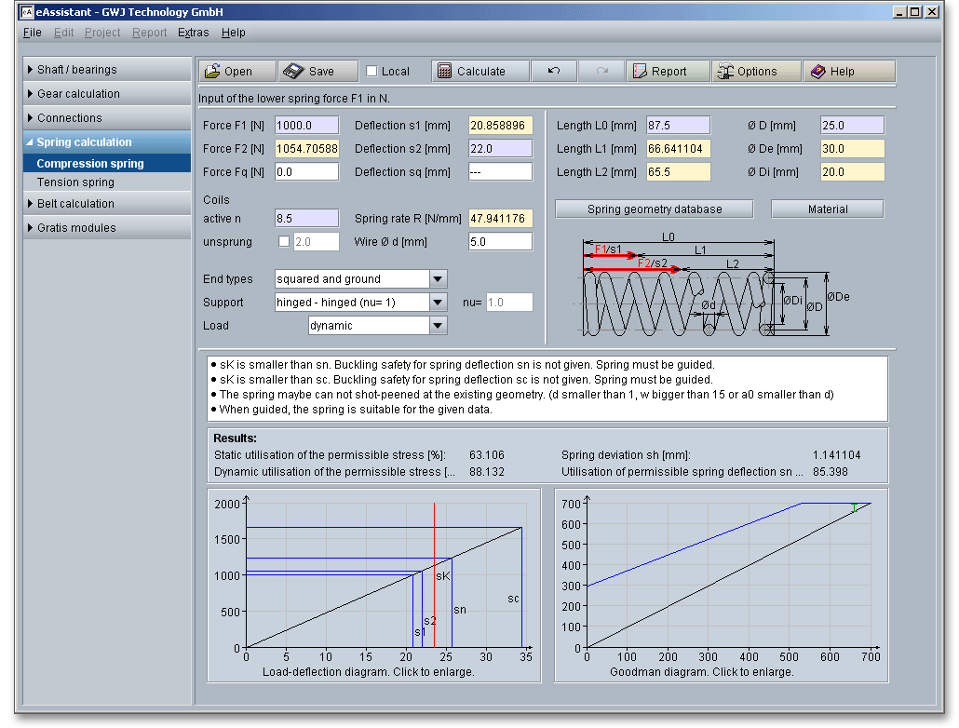
Task: Click the Save disk icon button
Action: coord(318,72)
